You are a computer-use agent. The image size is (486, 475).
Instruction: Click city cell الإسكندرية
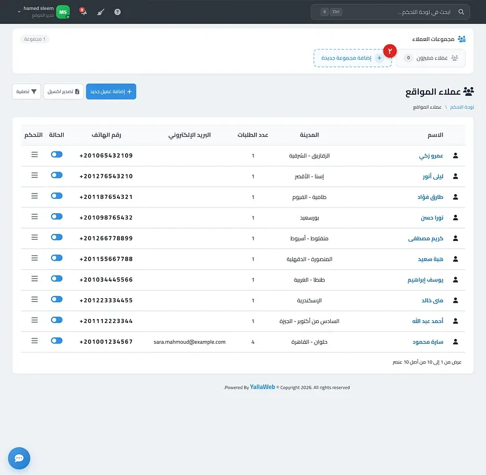tap(310, 300)
